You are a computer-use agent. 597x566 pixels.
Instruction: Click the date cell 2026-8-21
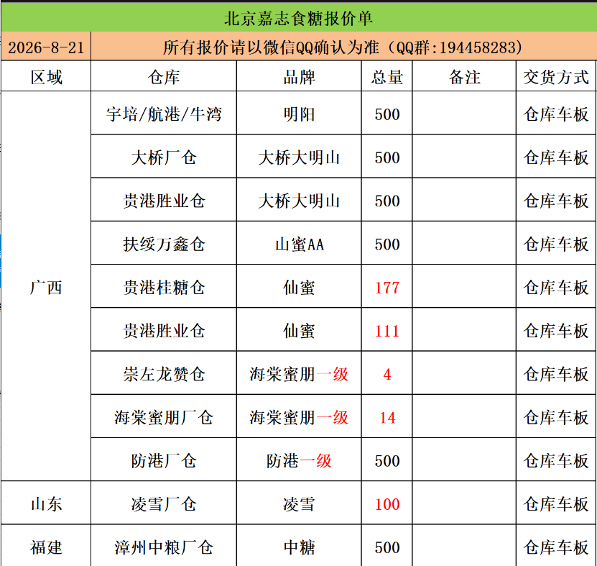click(46, 47)
